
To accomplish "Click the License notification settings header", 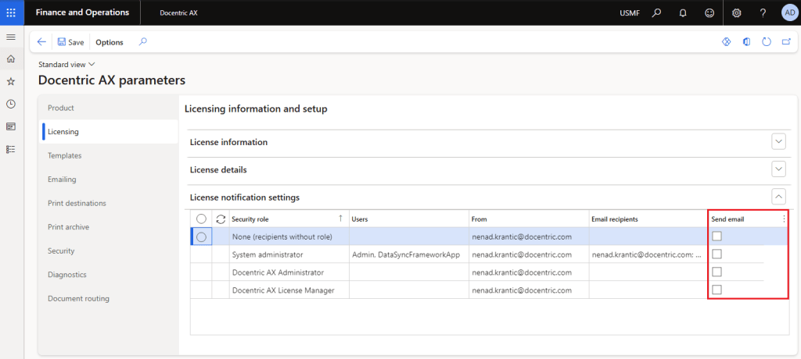I will pyautogui.click(x=245, y=197).
